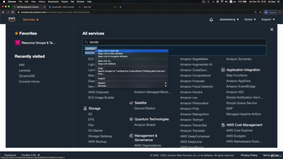Open EC2 Image Builder service
This screenshot has height=159, width=283.
click(x=101, y=98)
